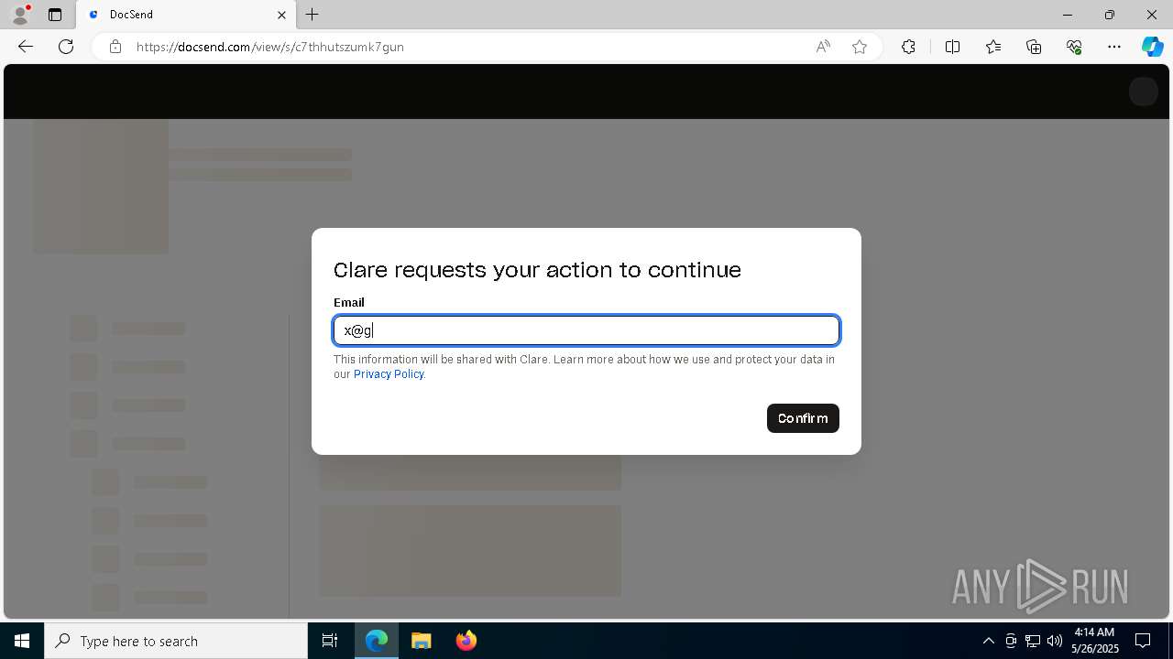Open the tab actions menu icon
The image size is (1173, 659).
click(55, 15)
